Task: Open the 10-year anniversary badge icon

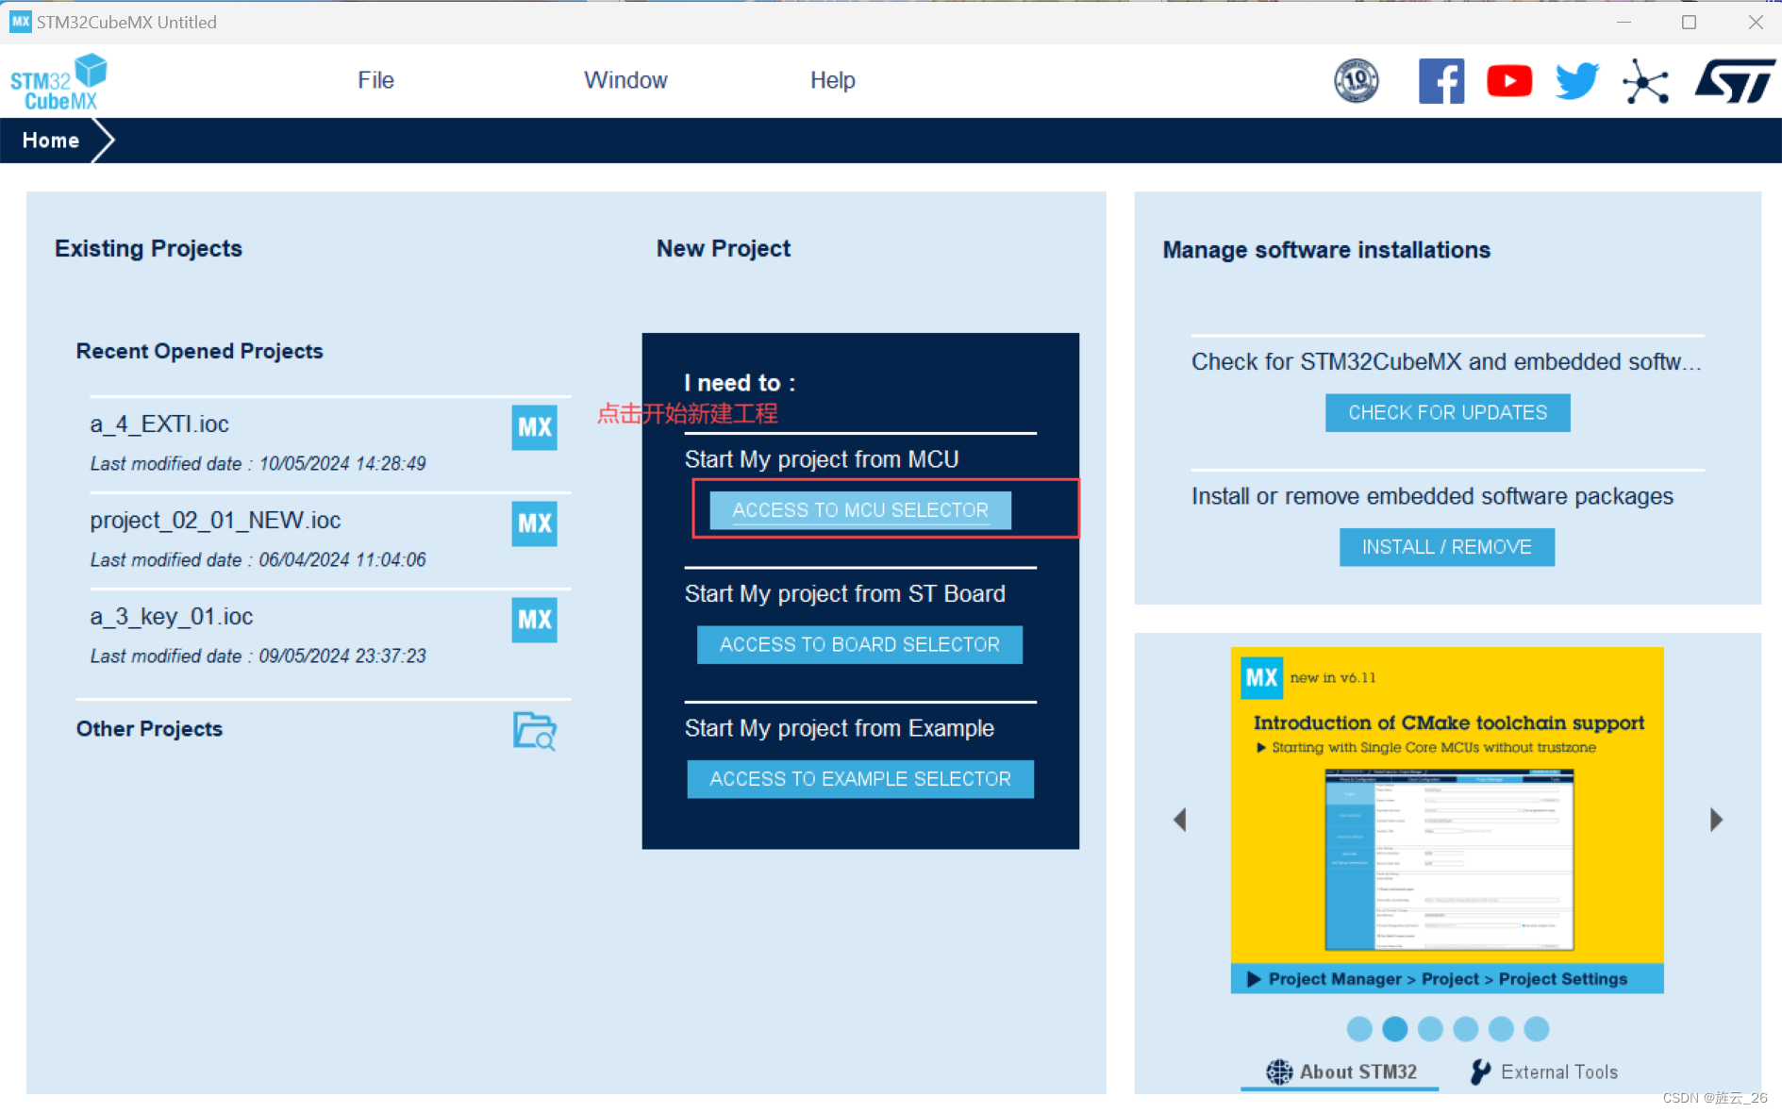Action: [1357, 81]
